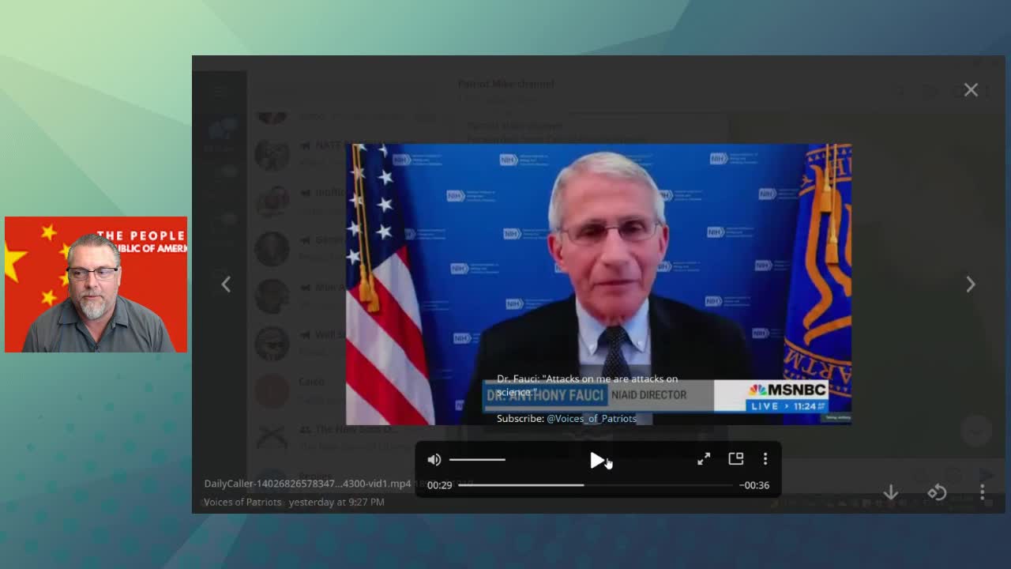Switch video player to fullscreen mode
The image size is (1011, 569).
(704, 459)
